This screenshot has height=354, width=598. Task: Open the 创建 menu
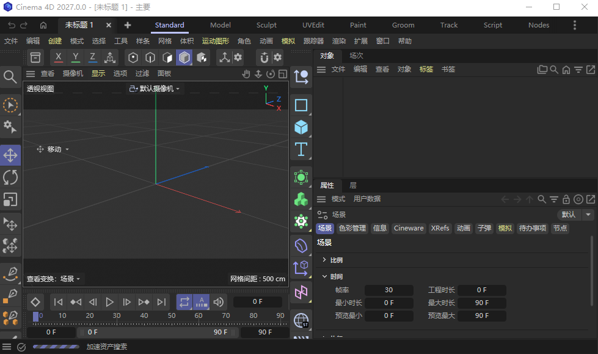coord(55,41)
